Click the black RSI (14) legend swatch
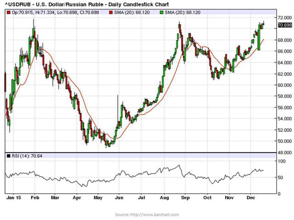The height and width of the screenshot is (220, 294). click(8, 156)
